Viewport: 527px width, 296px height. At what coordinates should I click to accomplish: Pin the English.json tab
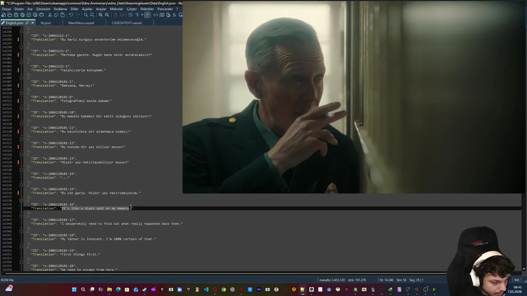pyautogui.click(x=27, y=23)
